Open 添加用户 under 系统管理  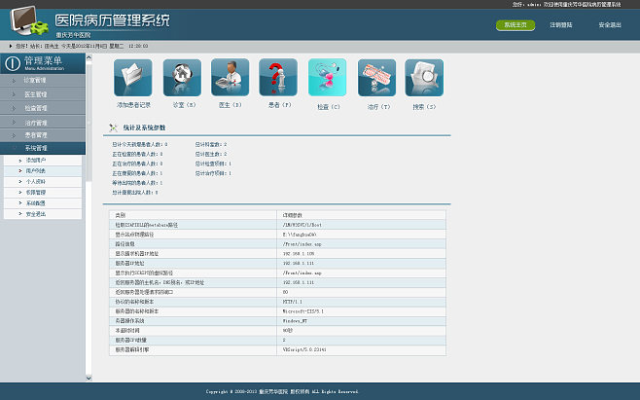35,159
